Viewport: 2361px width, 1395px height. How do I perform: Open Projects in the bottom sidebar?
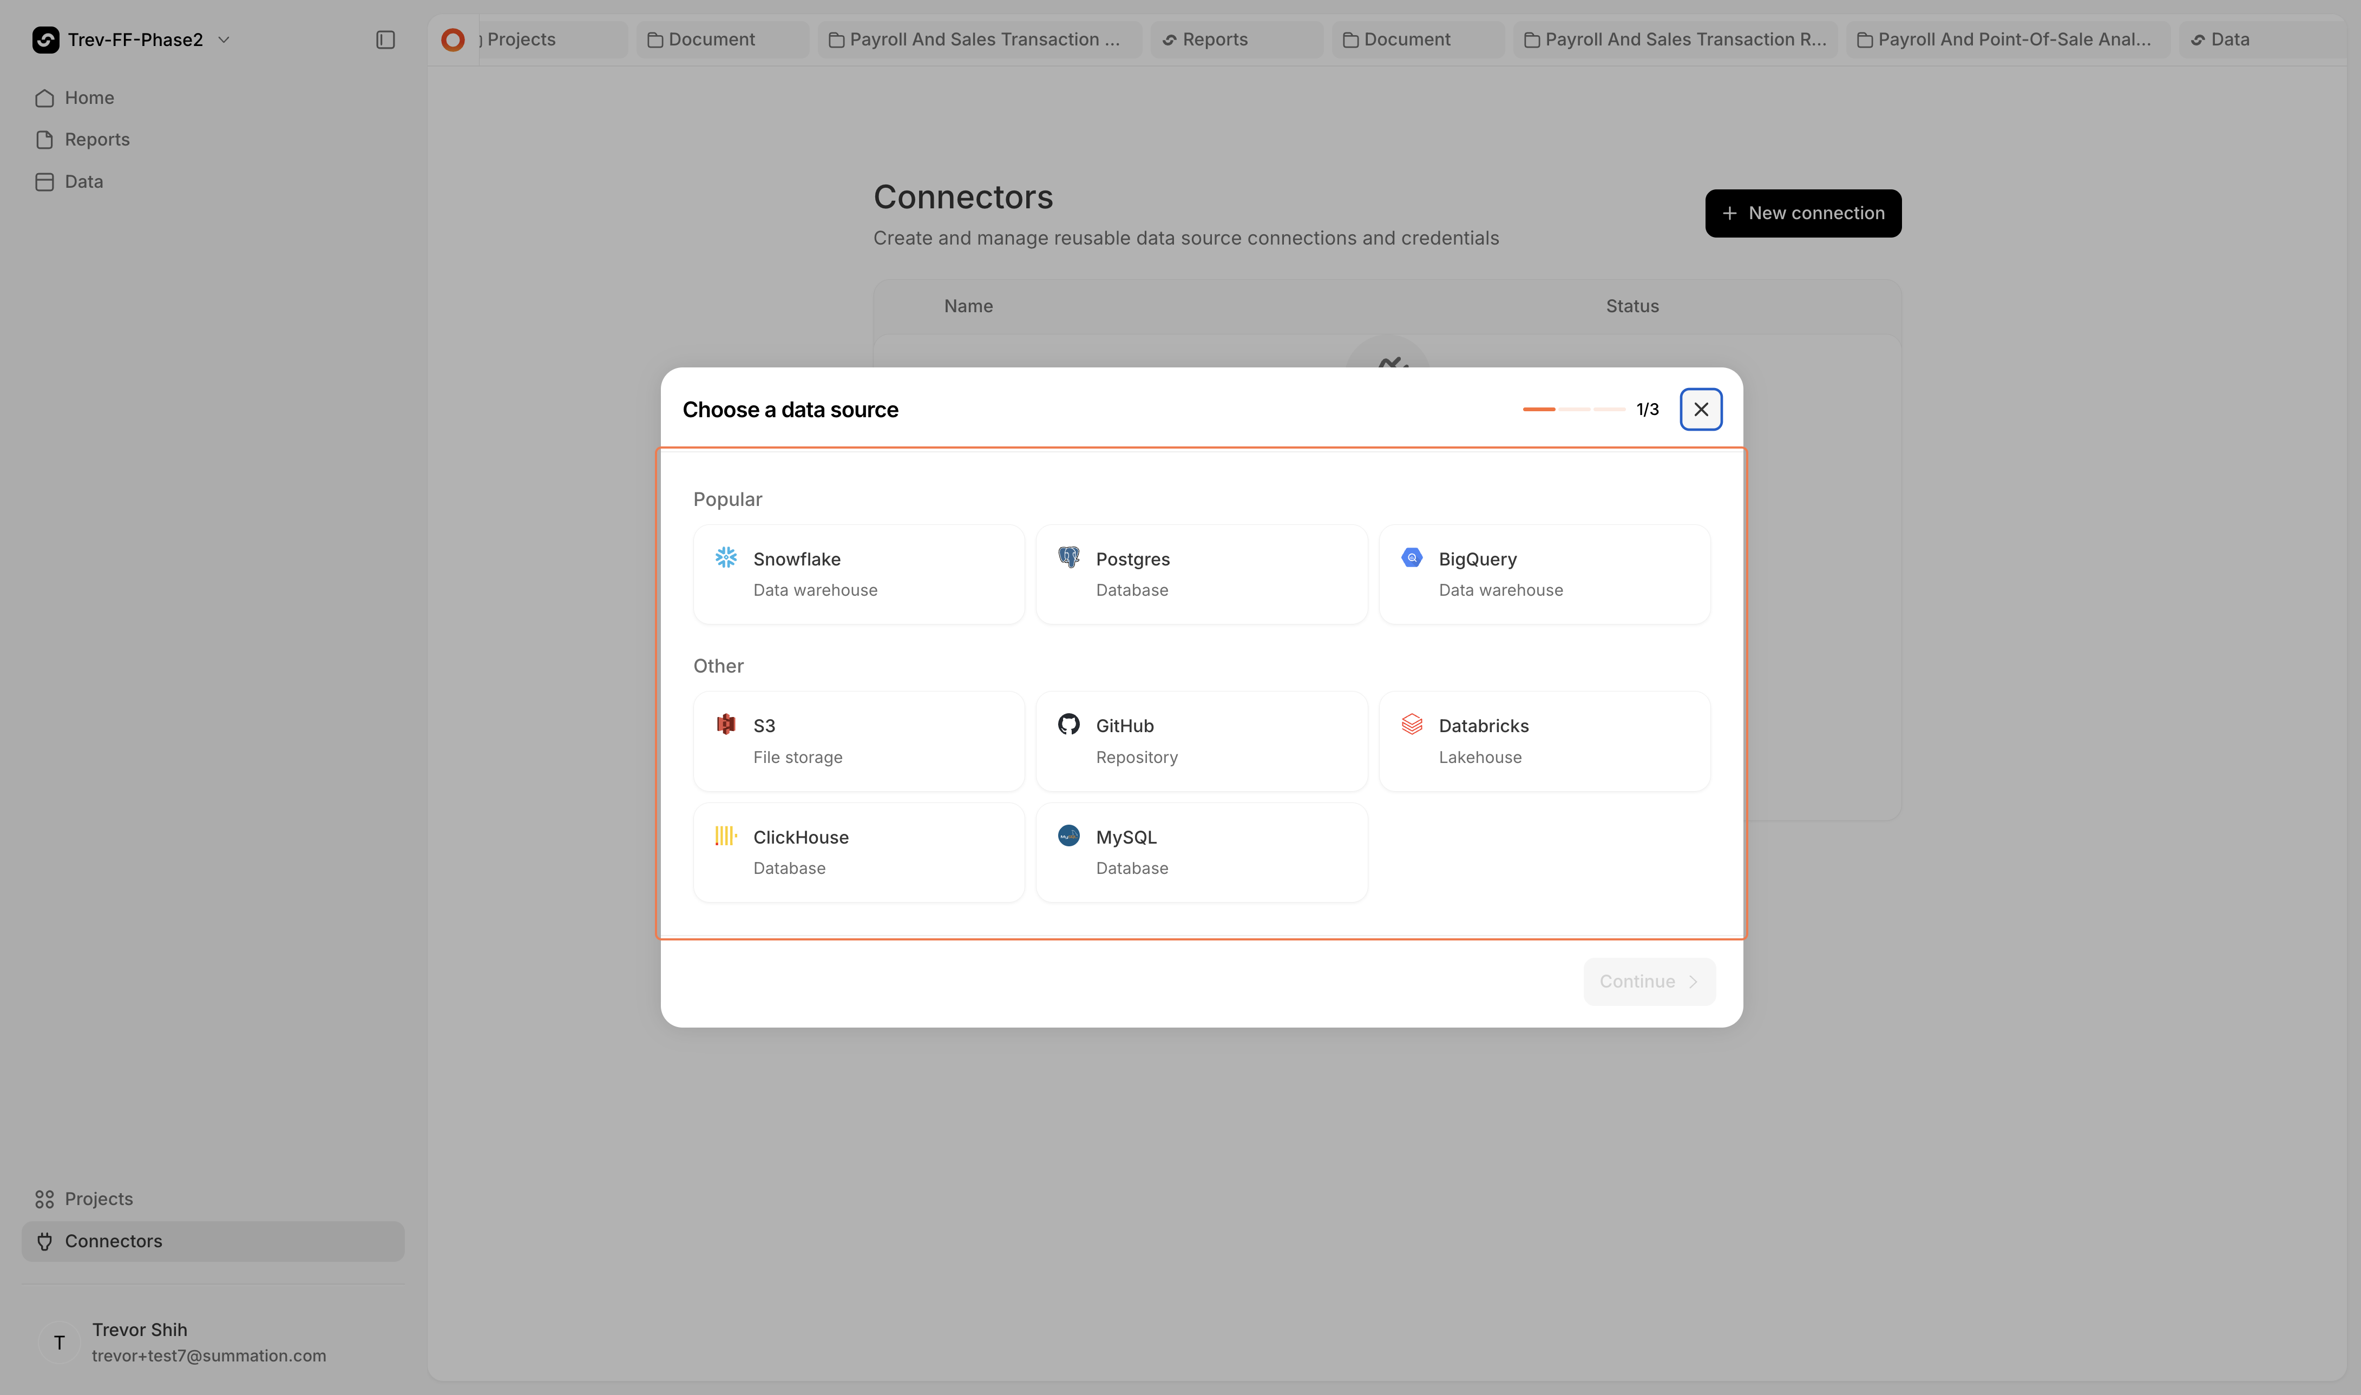click(x=213, y=1199)
